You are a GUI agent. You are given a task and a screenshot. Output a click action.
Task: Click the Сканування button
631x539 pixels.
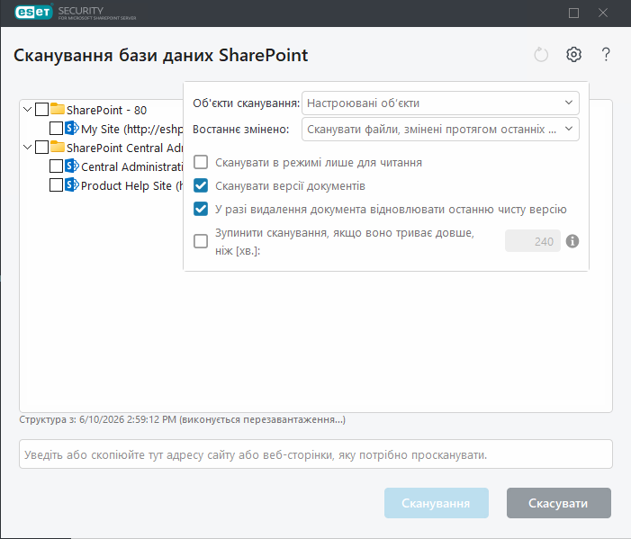click(437, 503)
